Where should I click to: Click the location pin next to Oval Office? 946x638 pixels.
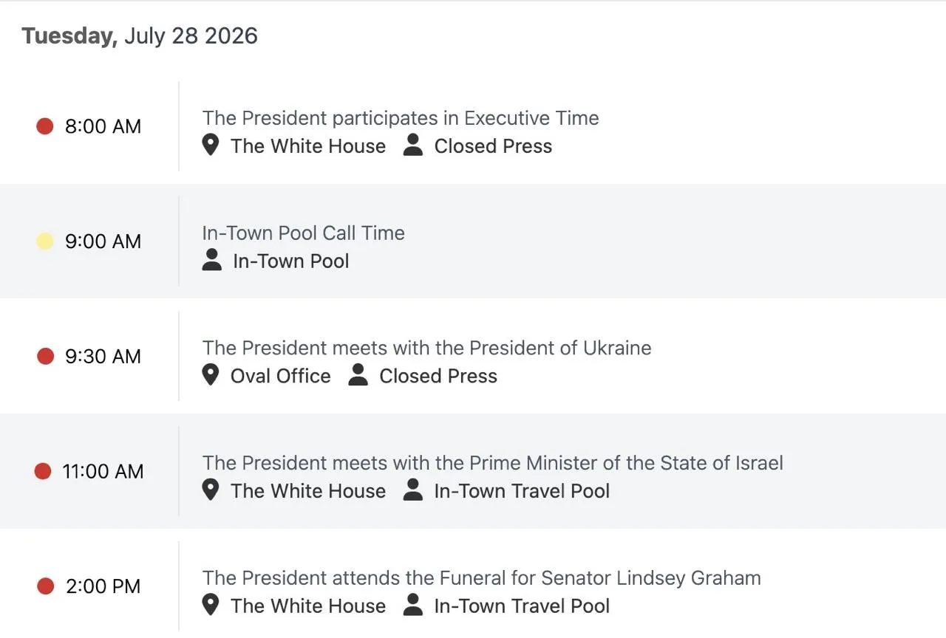point(211,375)
